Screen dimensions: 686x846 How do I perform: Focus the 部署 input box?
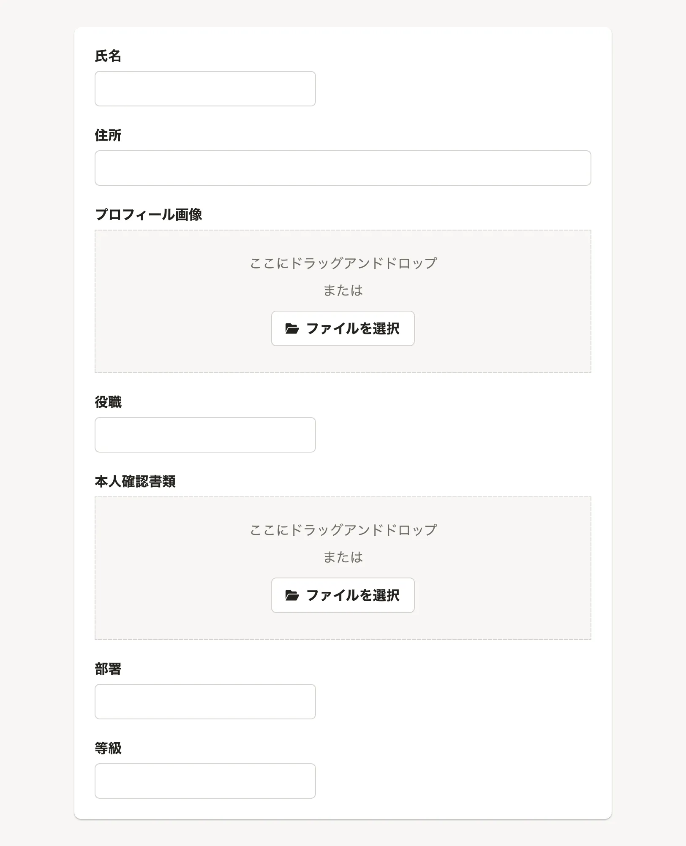click(205, 702)
